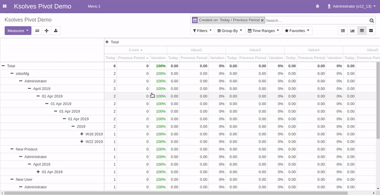Open the Filters dropdown
Image resolution: width=380 pixels, height=195 pixels.
click(202, 30)
